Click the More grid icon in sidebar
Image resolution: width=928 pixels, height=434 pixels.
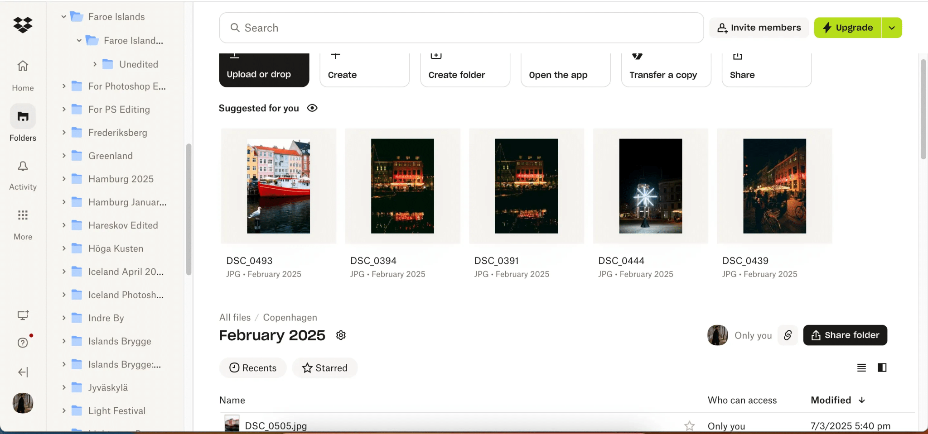pyautogui.click(x=22, y=215)
